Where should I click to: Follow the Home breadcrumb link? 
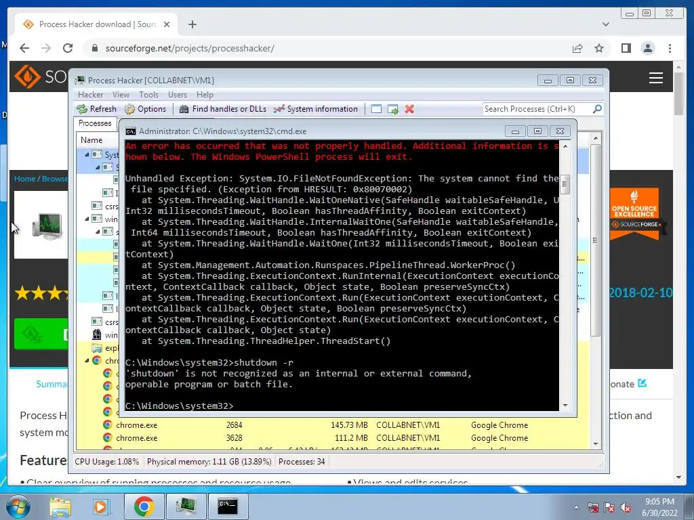[24, 179]
